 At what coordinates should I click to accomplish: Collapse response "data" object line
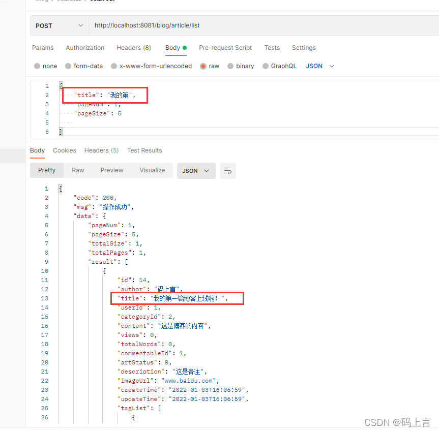(90, 216)
